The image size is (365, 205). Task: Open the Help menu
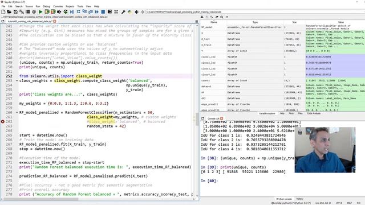tap(96, 6)
